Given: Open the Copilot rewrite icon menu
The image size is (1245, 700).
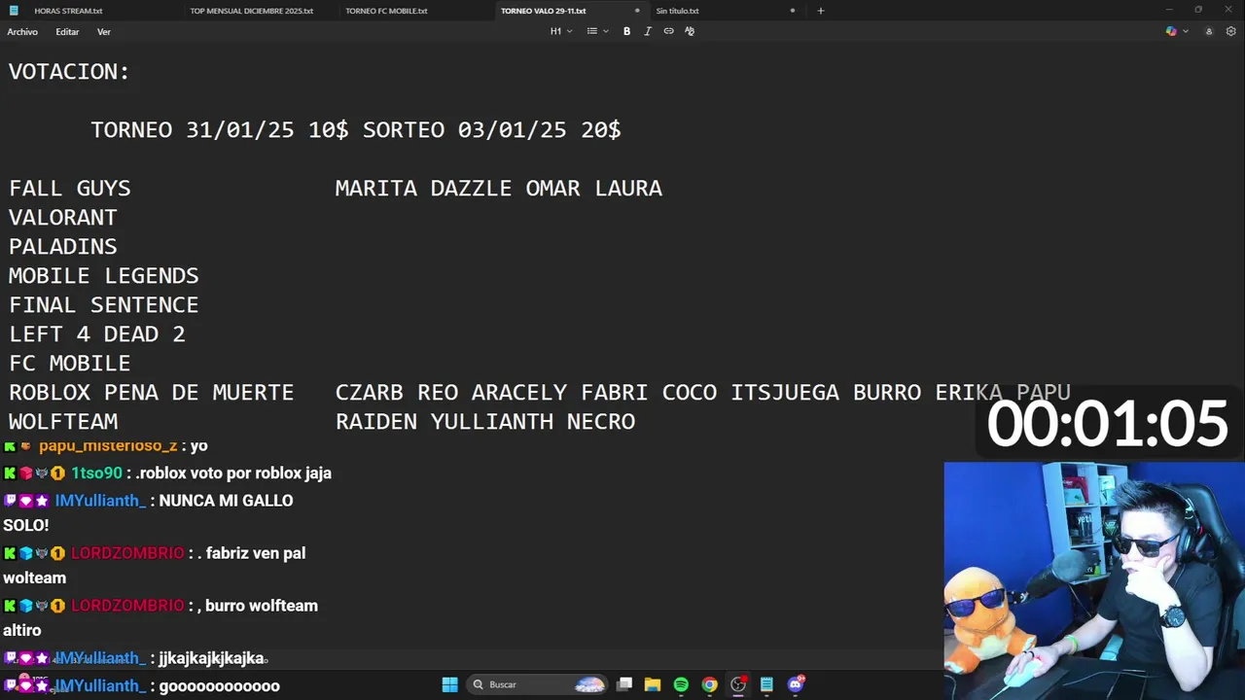Looking at the screenshot, I should [1171, 31].
